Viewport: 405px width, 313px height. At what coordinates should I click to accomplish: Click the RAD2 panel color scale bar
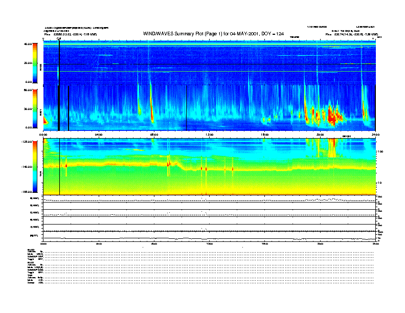pyautogui.click(x=35, y=63)
